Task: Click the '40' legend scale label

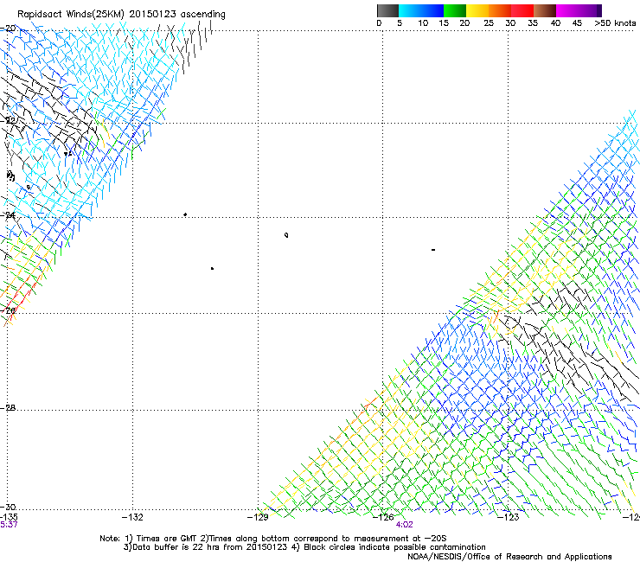Action: (555, 23)
